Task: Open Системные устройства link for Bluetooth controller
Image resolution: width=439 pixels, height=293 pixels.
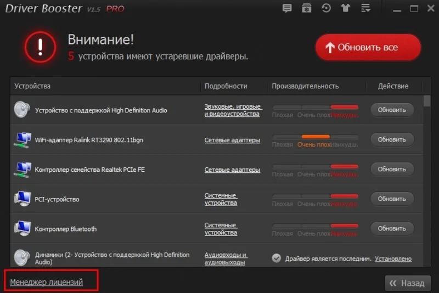Action: coord(221,229)
